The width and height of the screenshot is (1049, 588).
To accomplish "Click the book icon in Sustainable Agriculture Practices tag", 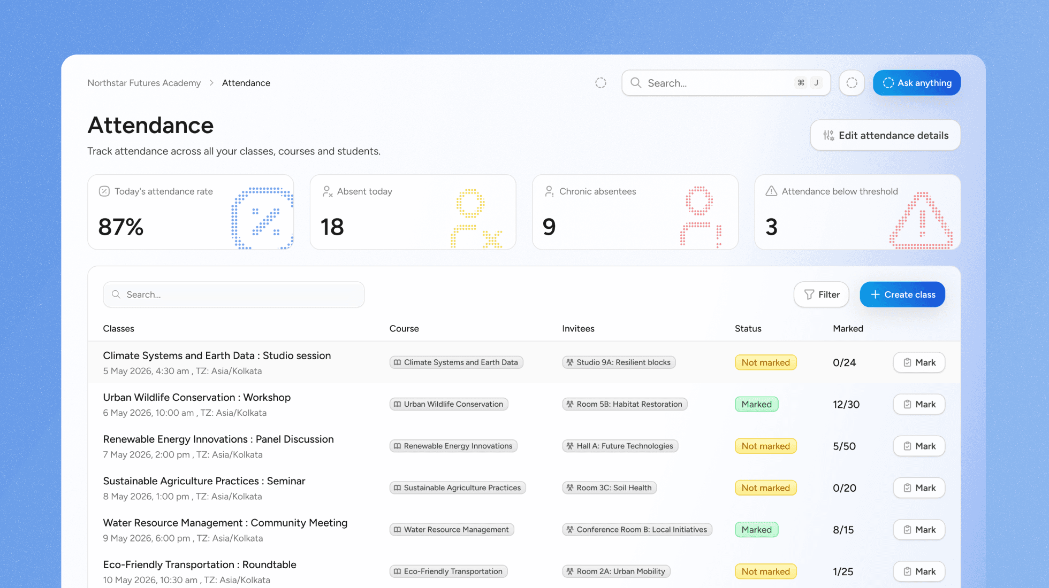I will 397,488.
